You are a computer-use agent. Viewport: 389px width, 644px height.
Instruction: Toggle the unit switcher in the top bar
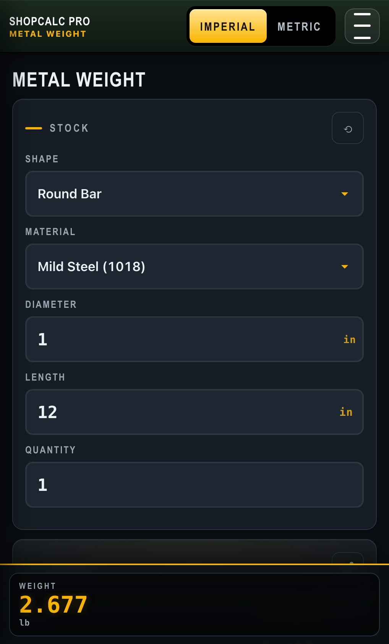click(x=261, y=26)
